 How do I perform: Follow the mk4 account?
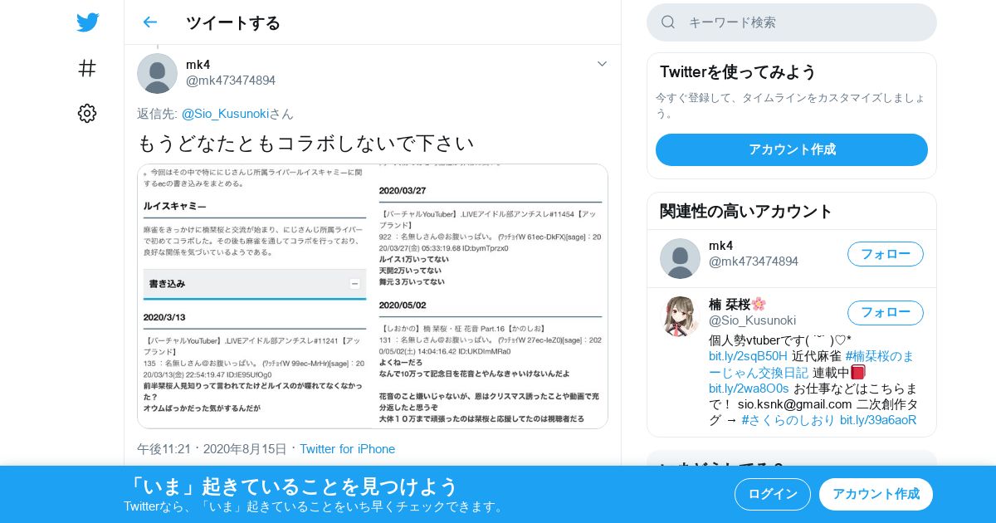(x=886, y=254)
